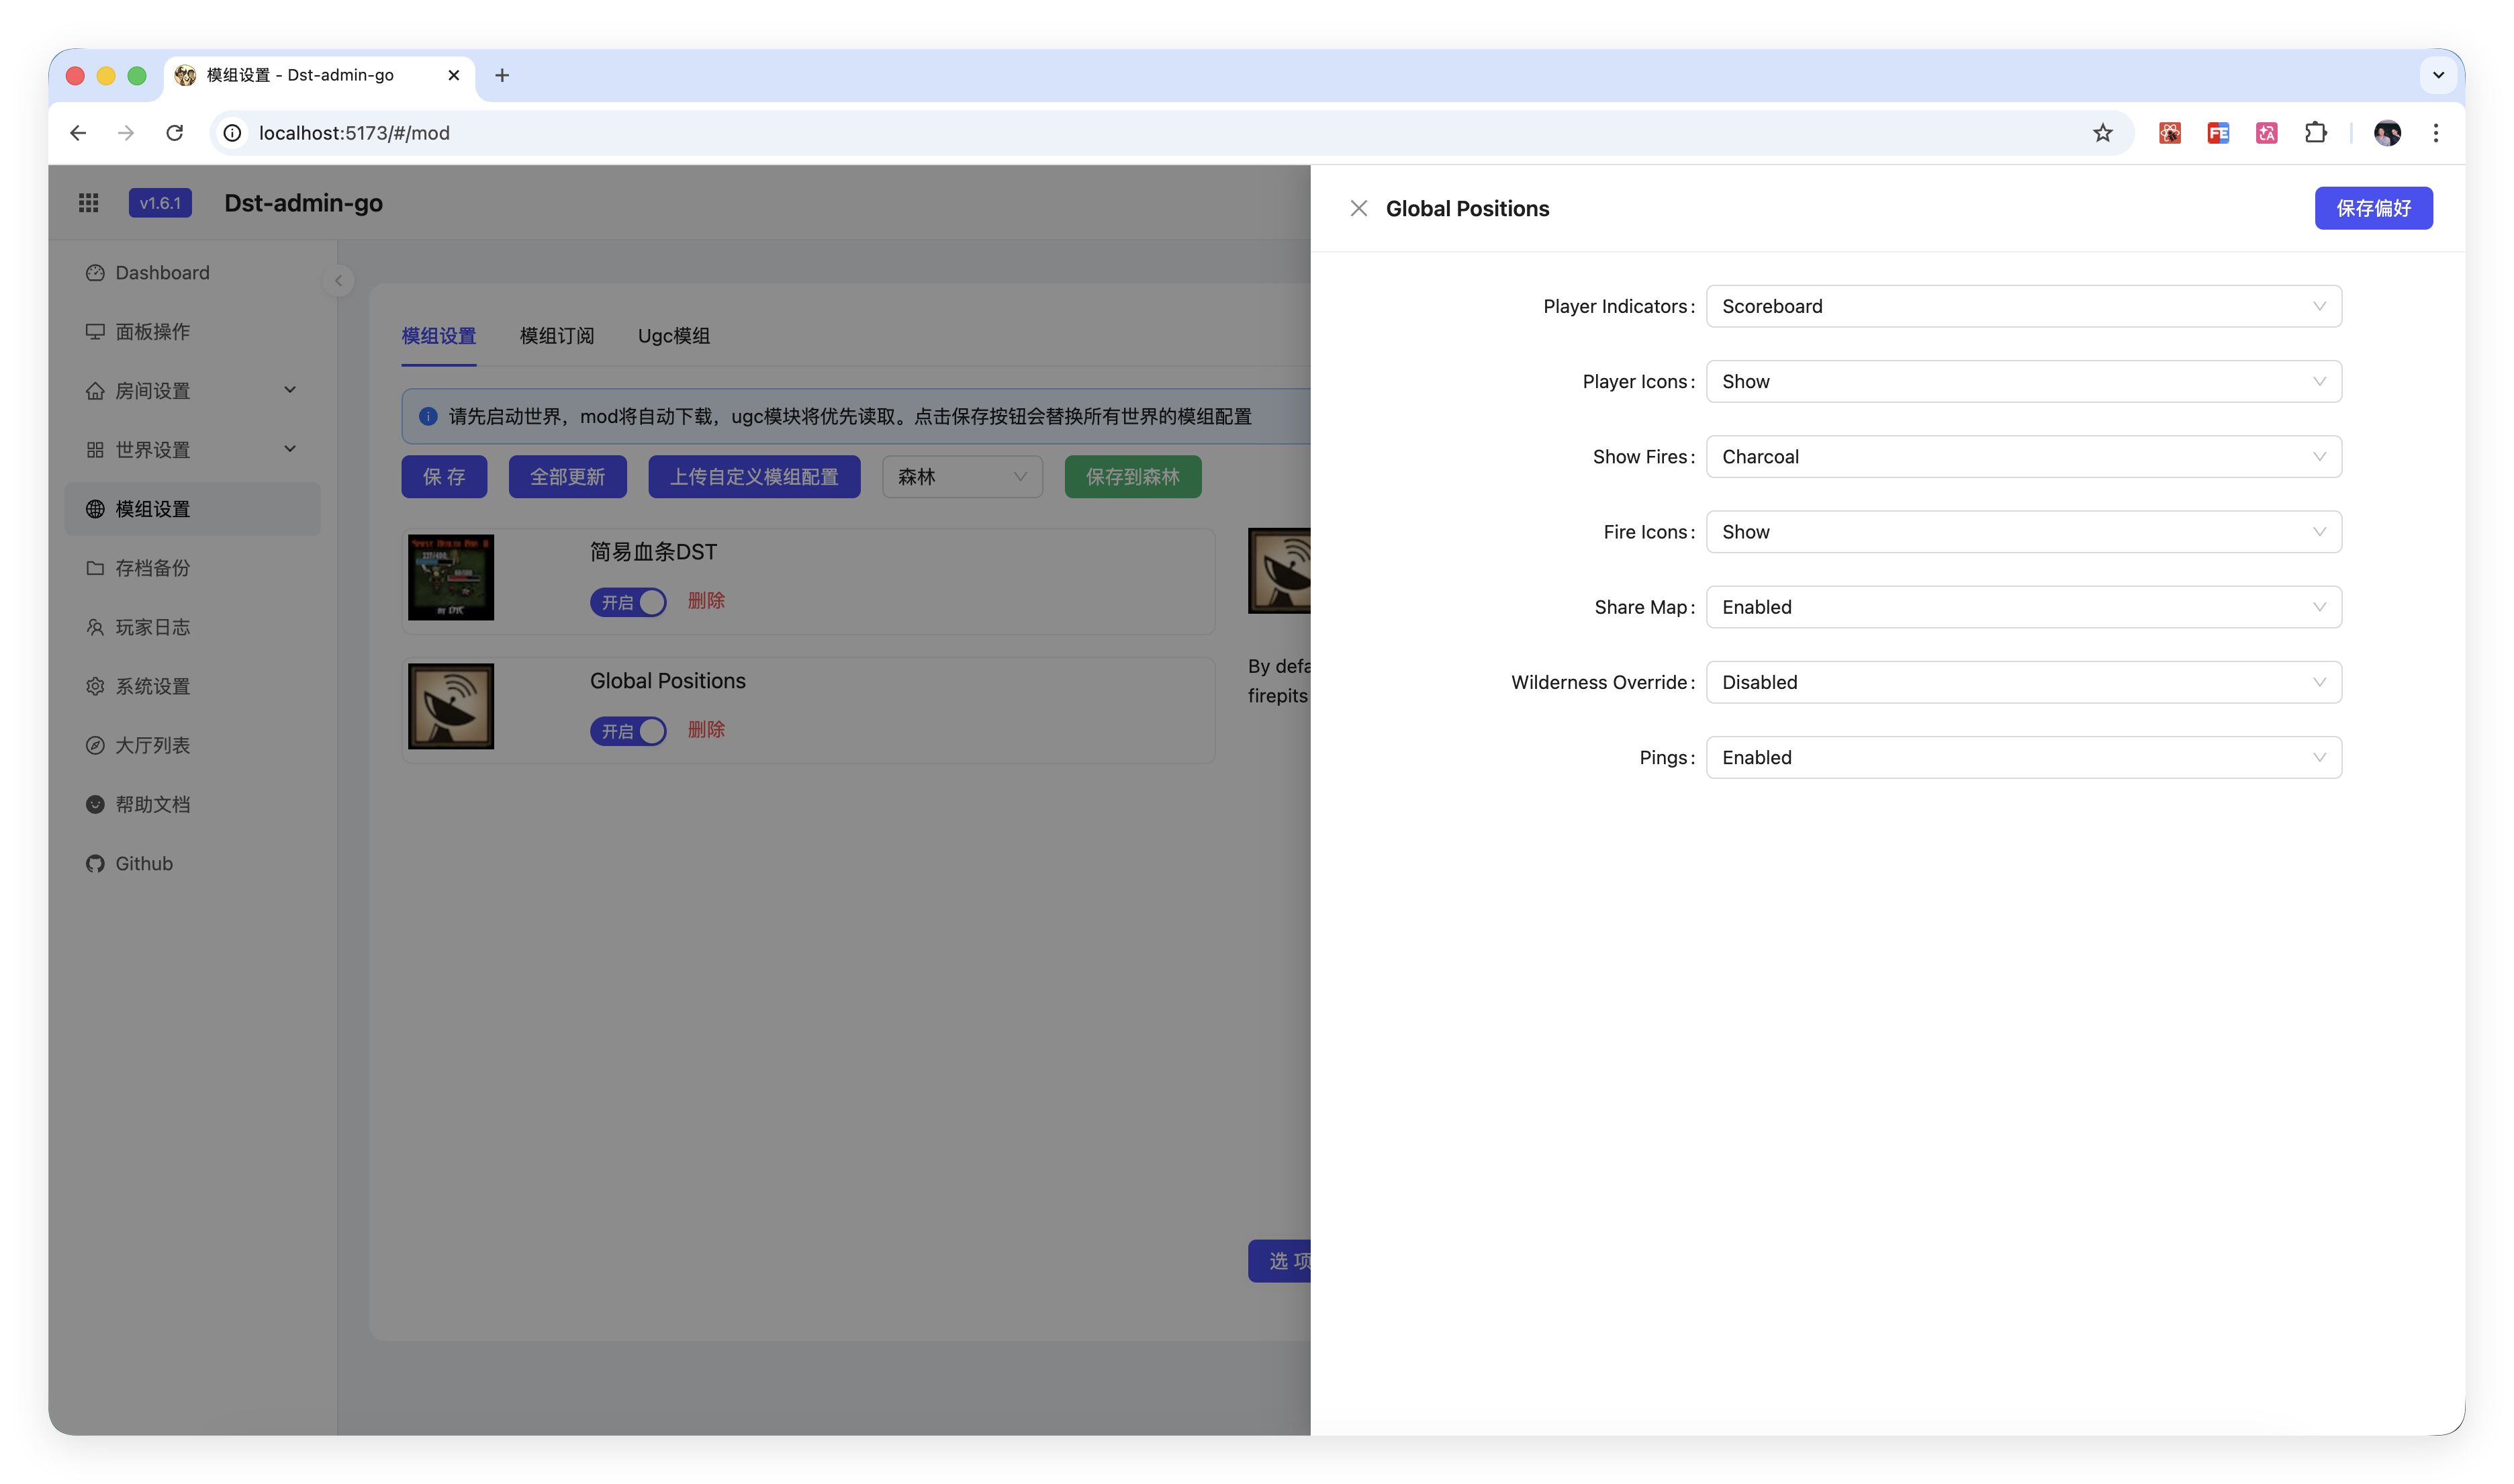Open the red flower extension icon
The height and width of the screenshot is (1484, 2514).
2169,133
